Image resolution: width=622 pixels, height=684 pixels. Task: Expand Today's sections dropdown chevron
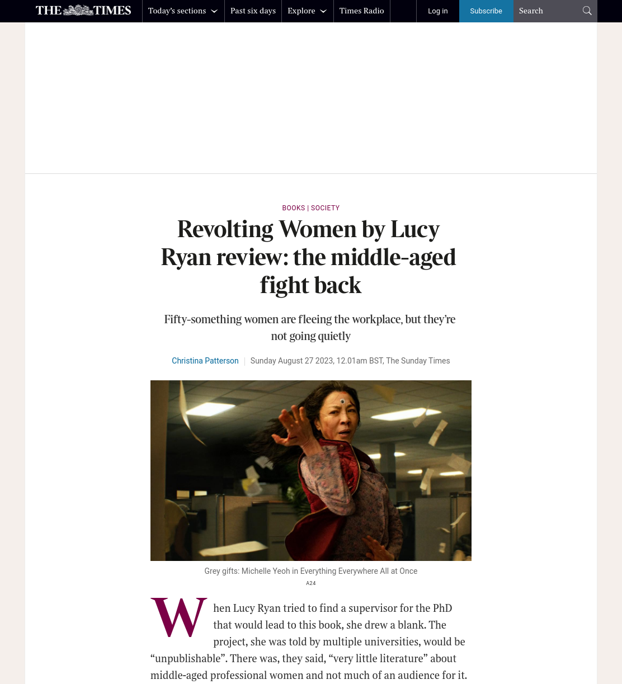(x=214, y=11)
